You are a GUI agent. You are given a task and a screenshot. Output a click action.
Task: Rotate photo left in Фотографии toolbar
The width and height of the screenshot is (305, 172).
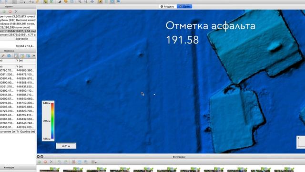[x=59, y=162]
